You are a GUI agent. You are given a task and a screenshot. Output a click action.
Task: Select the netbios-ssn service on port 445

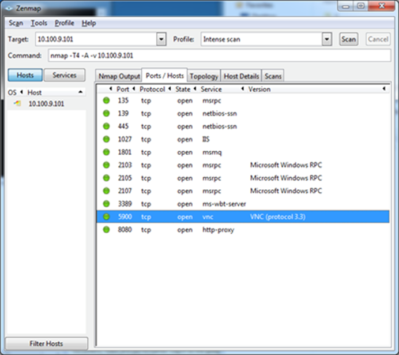pyautogui.click(x=220, y=126)
